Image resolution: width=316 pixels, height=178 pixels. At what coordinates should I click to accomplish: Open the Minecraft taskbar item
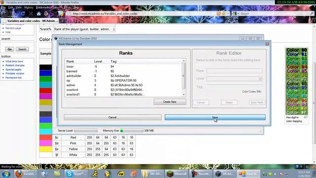[177, 174]
